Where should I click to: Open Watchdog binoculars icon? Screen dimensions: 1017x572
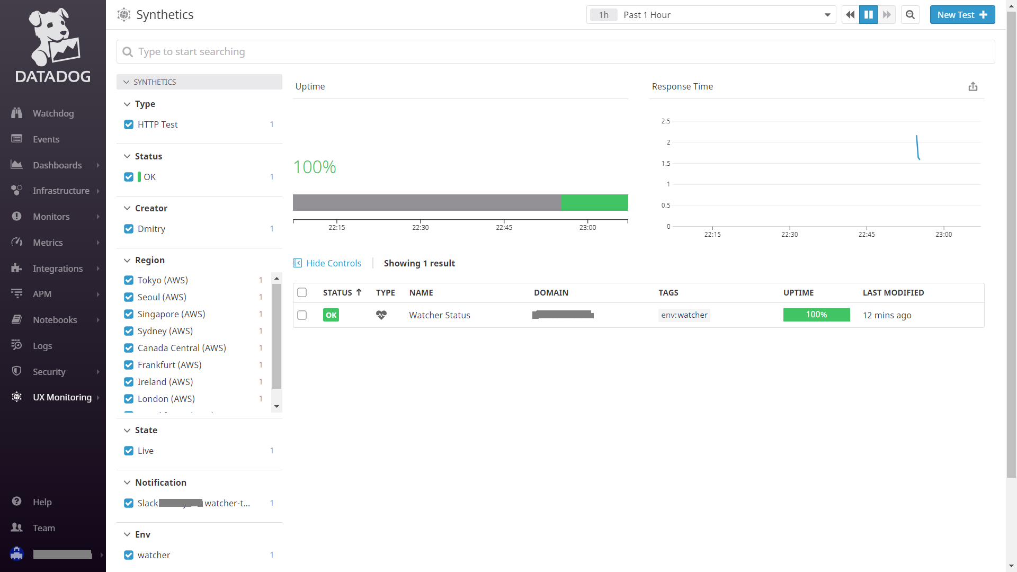pyautogui.click(x=17, y=113)
